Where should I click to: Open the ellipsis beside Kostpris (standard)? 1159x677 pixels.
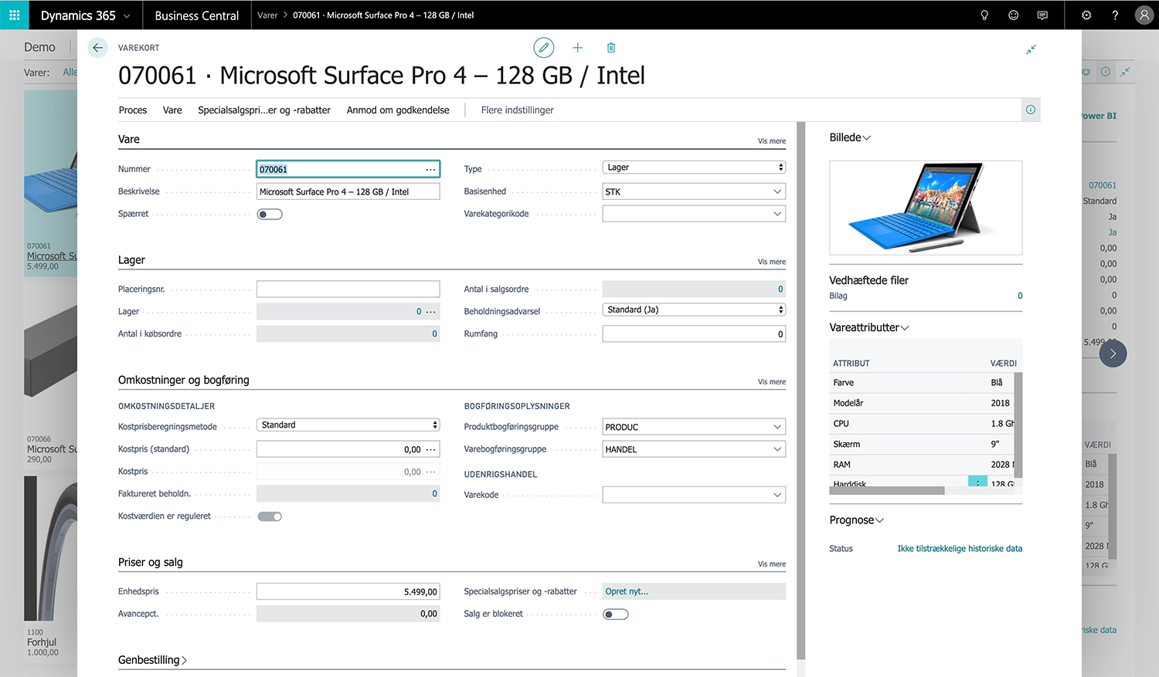pyautogui.click(x=430, y=449)
